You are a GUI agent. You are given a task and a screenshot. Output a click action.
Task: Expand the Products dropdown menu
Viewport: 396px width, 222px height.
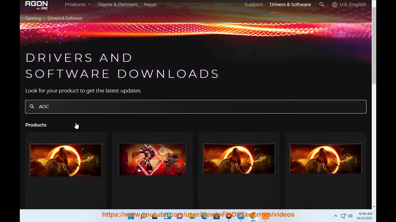point(78,5)
